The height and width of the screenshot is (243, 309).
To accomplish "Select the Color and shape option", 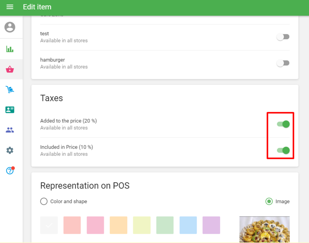I will coord(44,201).
